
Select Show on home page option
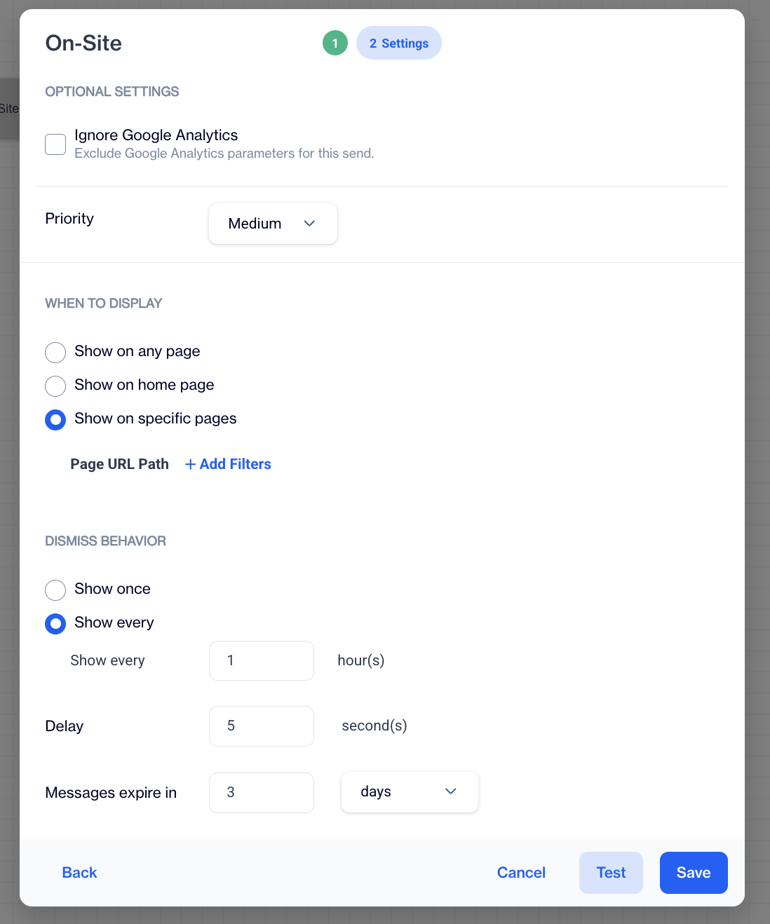click(55, 386)
